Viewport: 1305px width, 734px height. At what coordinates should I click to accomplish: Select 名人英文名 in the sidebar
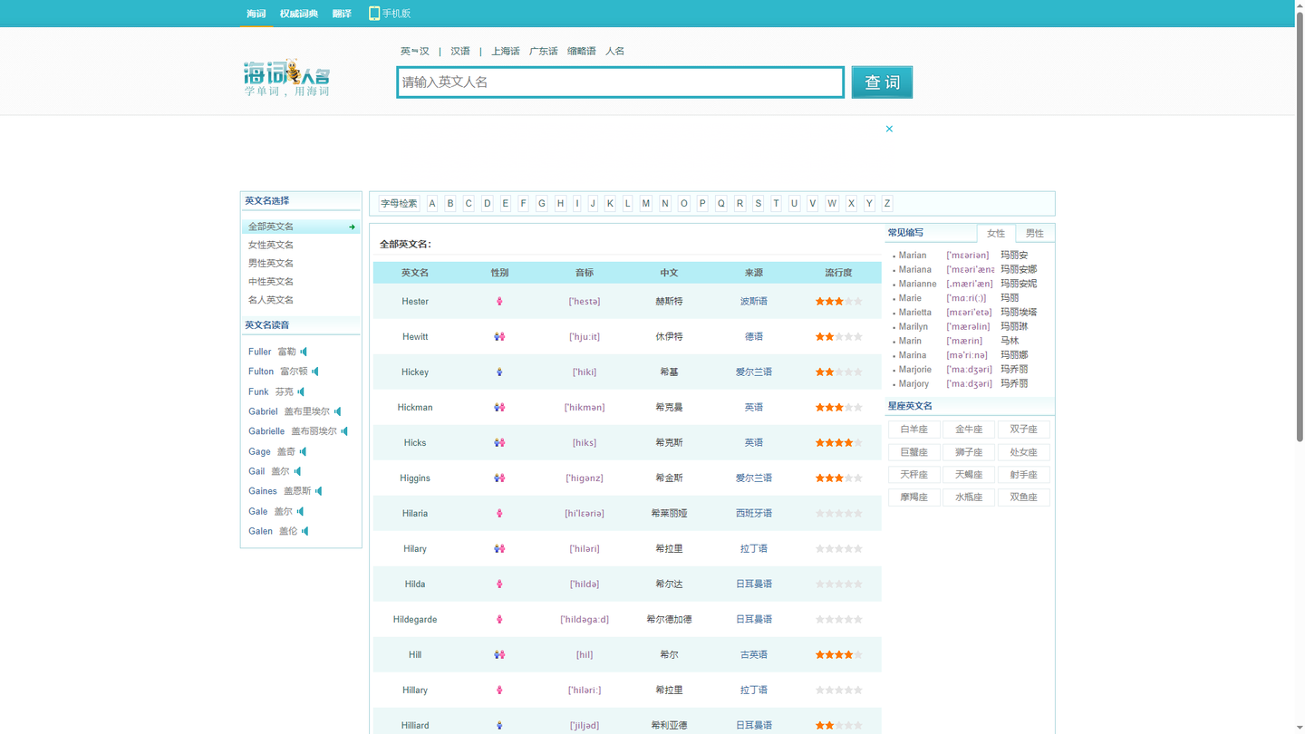tap(271, 300)
